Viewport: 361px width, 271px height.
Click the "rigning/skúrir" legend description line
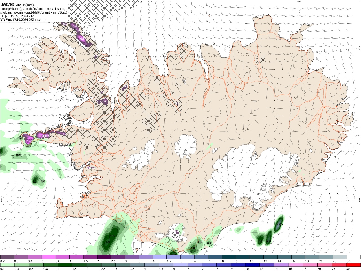(x=33, y=8)
